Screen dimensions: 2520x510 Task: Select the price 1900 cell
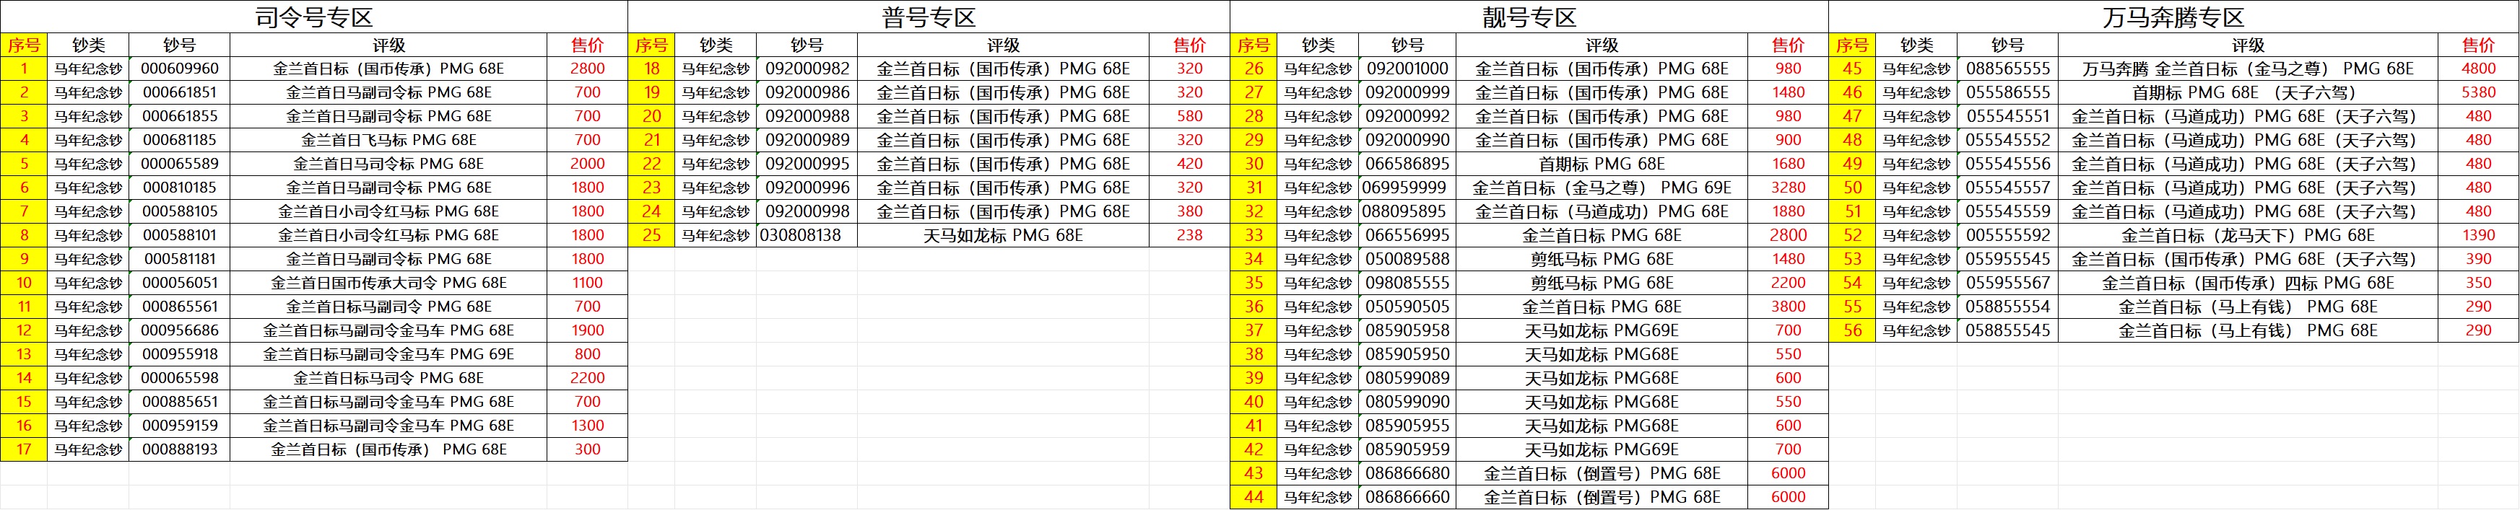(x=588, y=330)
